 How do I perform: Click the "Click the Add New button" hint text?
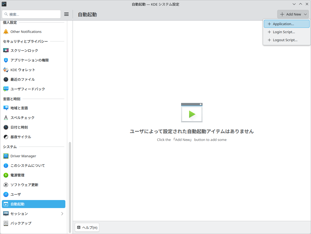point(192,140)
